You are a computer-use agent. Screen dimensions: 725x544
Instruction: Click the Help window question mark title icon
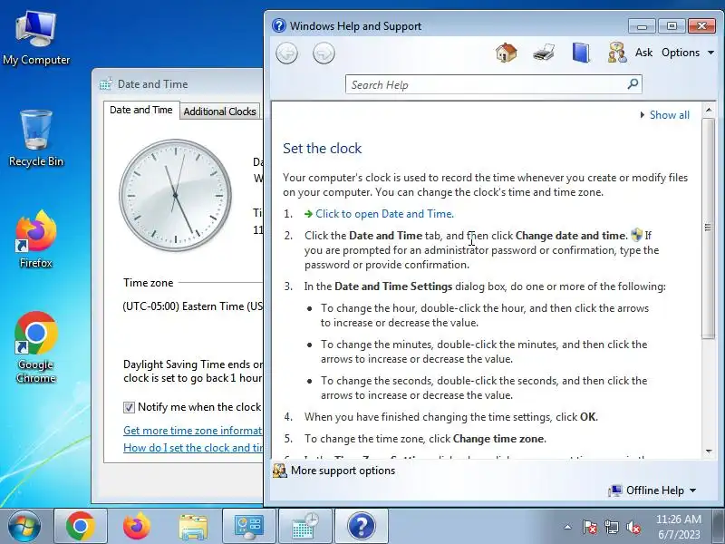click(279, 25)
